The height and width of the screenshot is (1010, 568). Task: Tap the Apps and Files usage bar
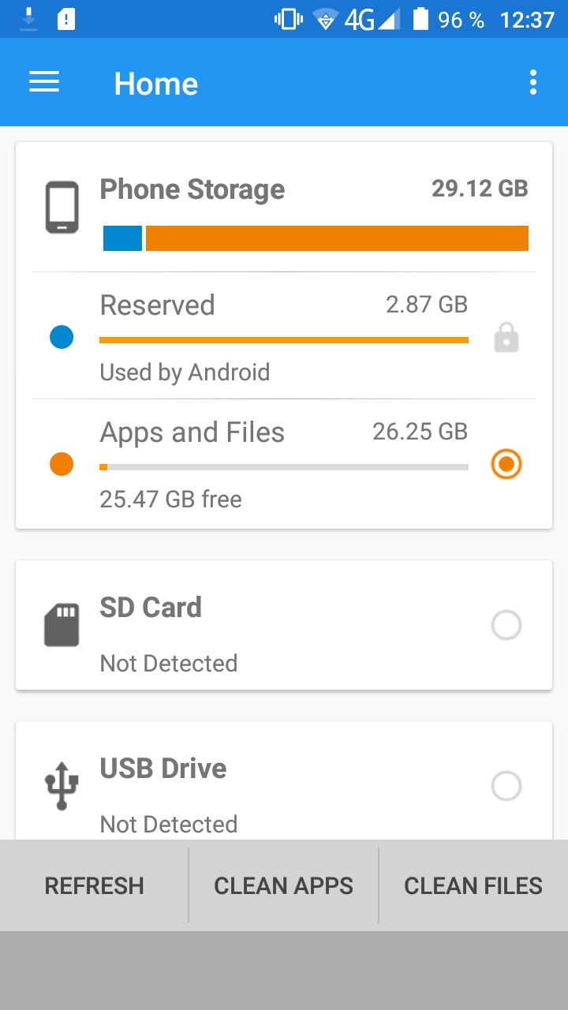click(x=284, y=467)
